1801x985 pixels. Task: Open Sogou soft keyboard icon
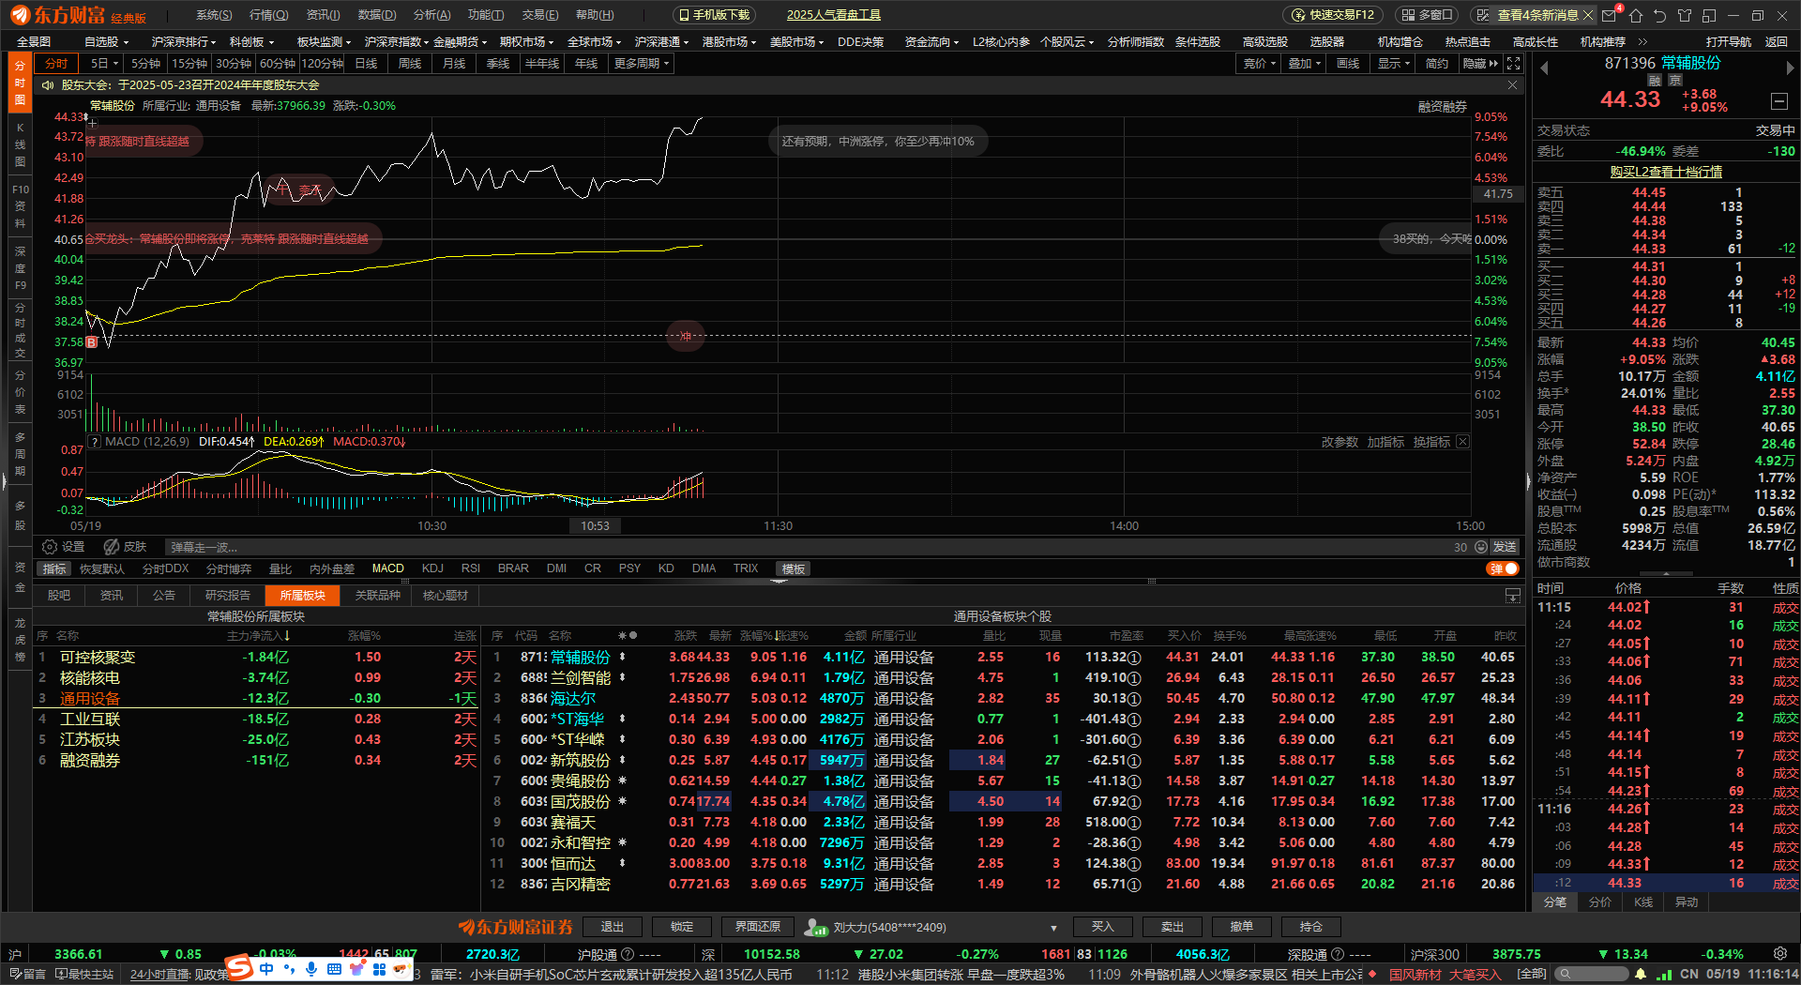pos(335,969)
